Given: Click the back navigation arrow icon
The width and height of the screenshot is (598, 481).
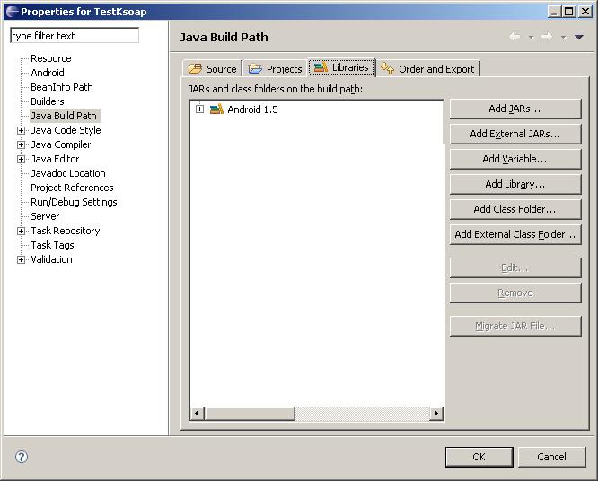Looking at the screenshot, I should click(x=514, y=37).
